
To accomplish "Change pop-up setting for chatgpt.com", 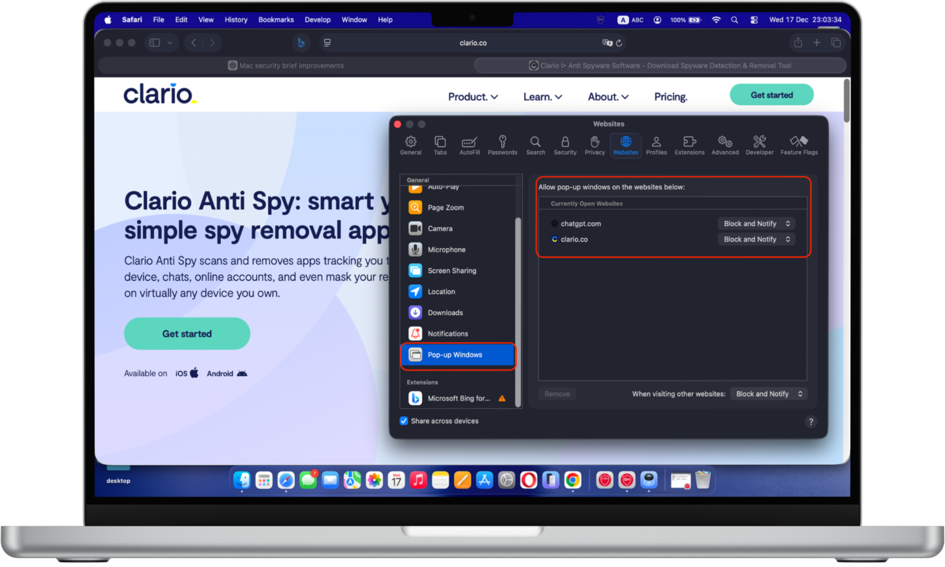I will click(756, 223).
